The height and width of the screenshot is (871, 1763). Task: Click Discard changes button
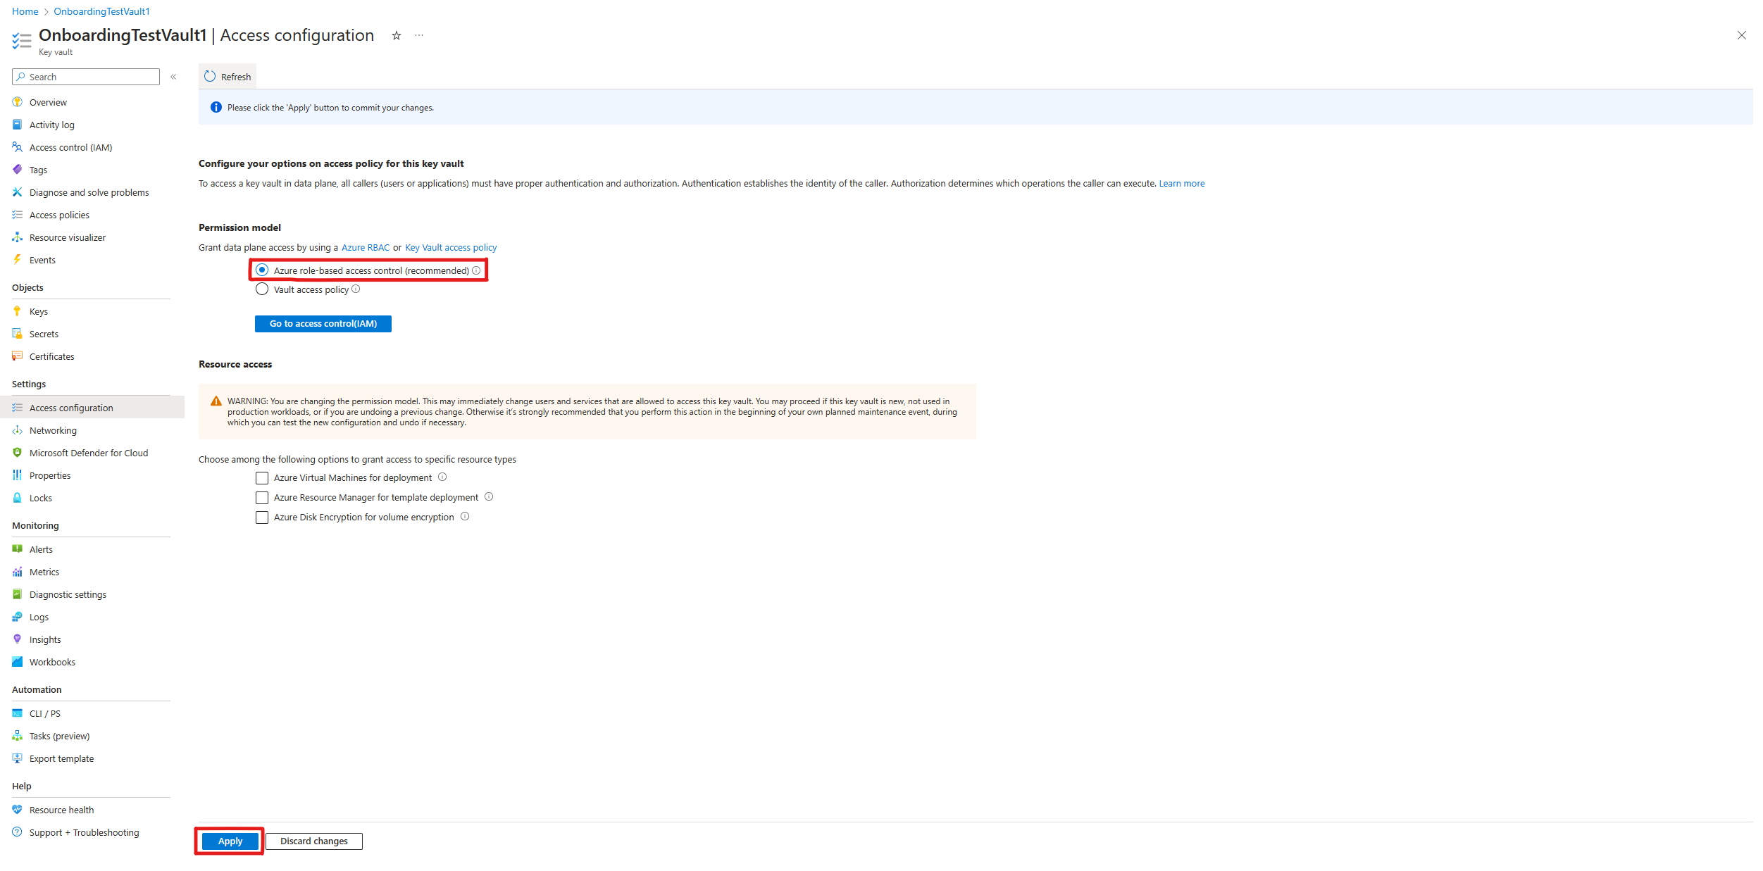[313, 841]
